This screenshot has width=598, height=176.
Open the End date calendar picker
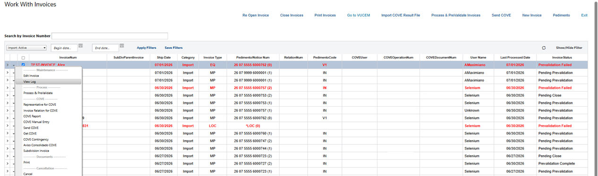pos(122,46)
